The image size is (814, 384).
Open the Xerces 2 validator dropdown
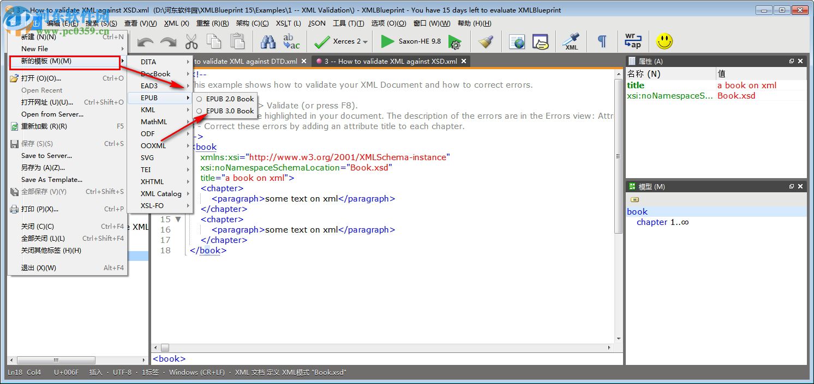[365, 42]
